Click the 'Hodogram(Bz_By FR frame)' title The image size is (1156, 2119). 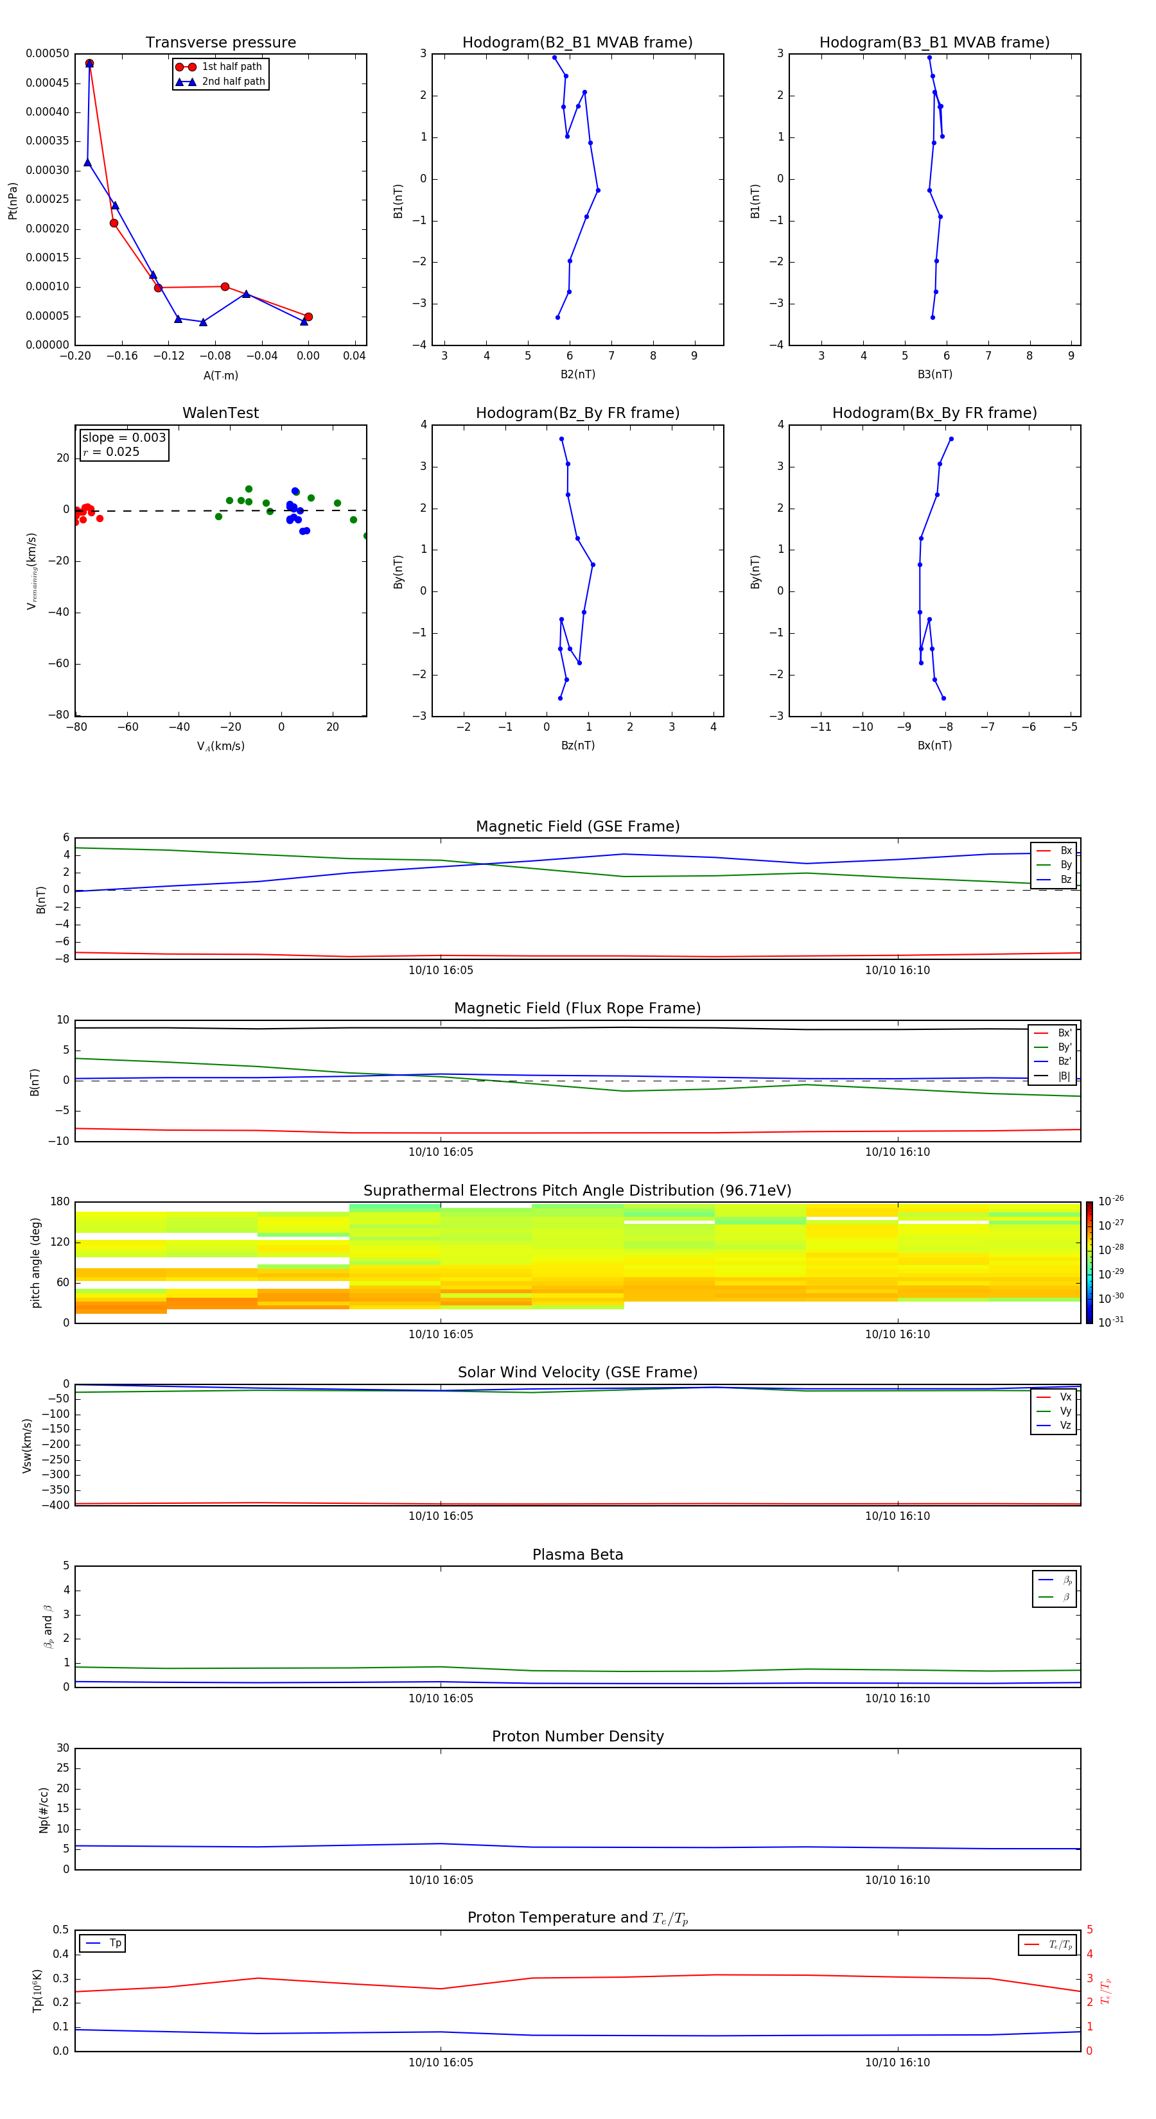[577, 413]
